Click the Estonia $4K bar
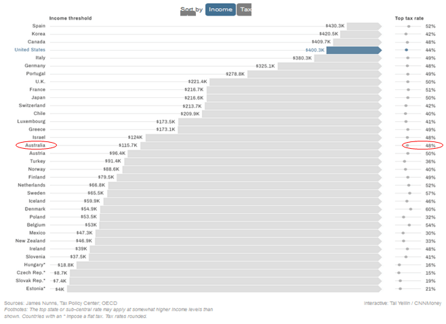This screenshot has width=446, height=324. point(224,289)
